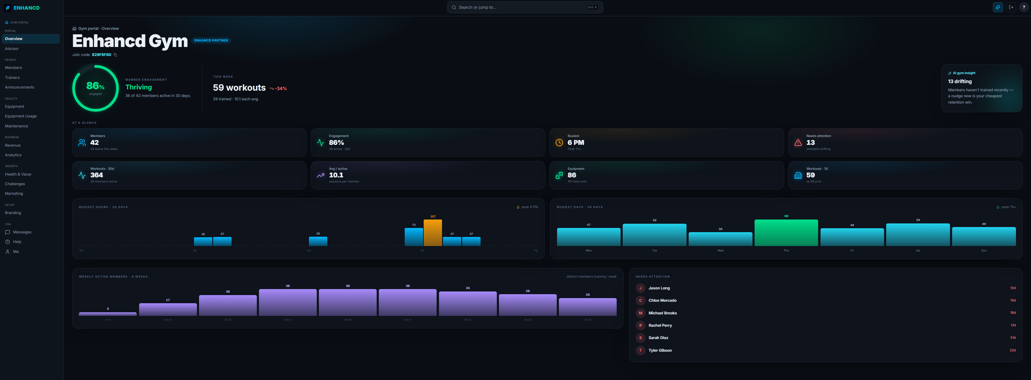Click the search or jump to field
Screen dimensions: 1031x380
click(x=525, y=7)
